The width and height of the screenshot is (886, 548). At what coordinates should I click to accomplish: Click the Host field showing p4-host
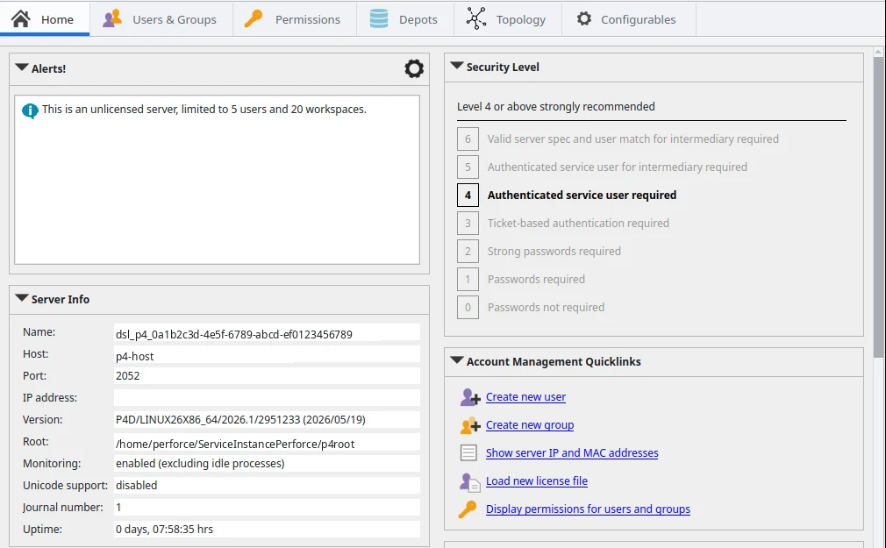click(x=267, y=355)
